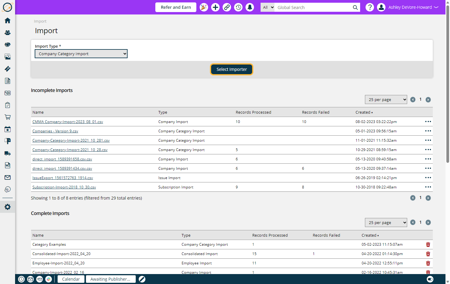450x284 pixels.
Task: Delete the Category Examples completed import
Action: (x=428, y=245)
